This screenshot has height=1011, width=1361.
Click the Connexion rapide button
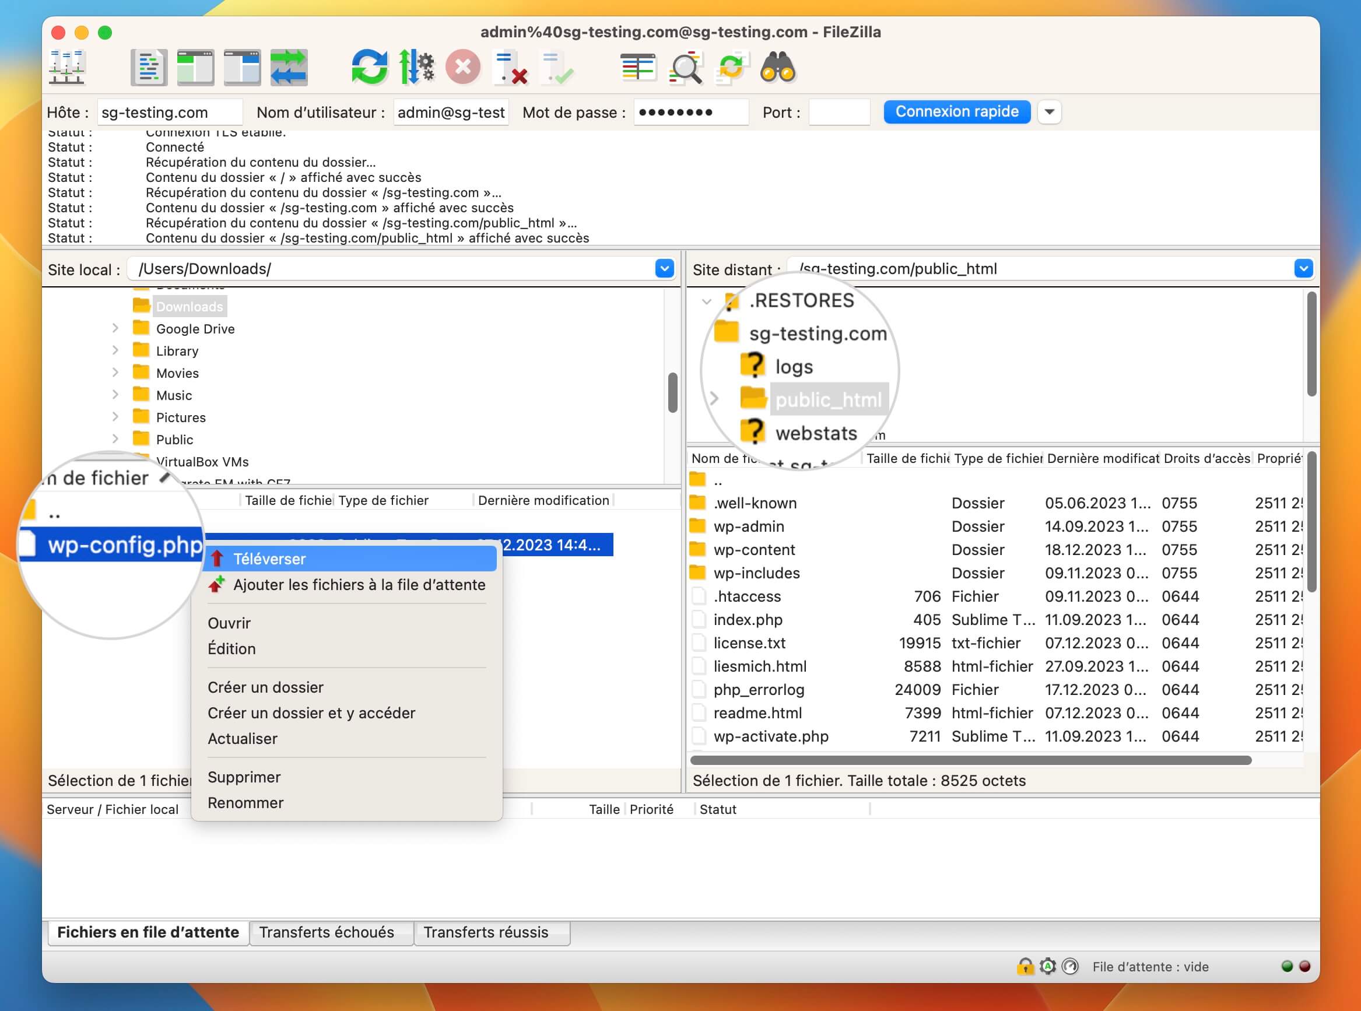pos(957,111)
